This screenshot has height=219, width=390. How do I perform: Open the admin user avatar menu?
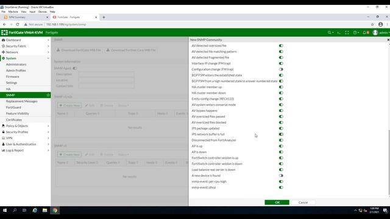click(375, 32)
